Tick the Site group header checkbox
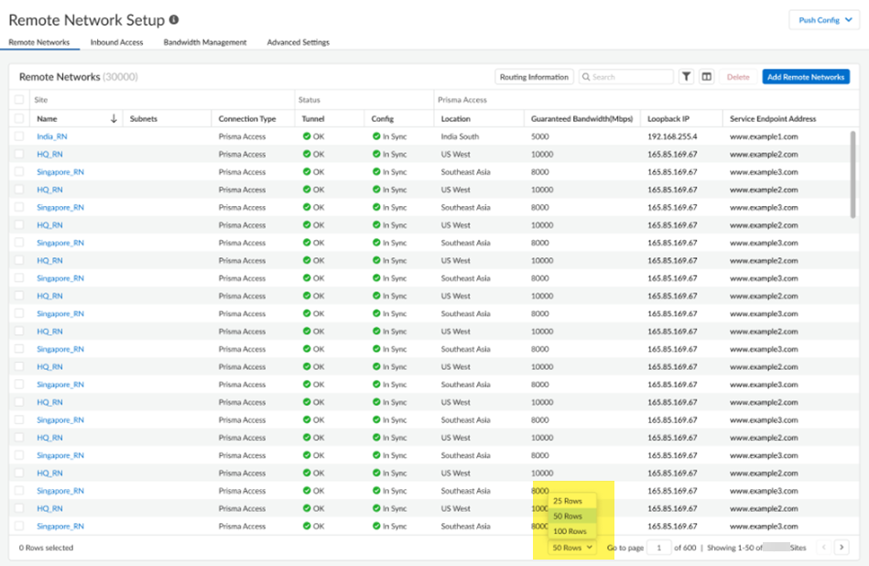 (x=19, y=99)
